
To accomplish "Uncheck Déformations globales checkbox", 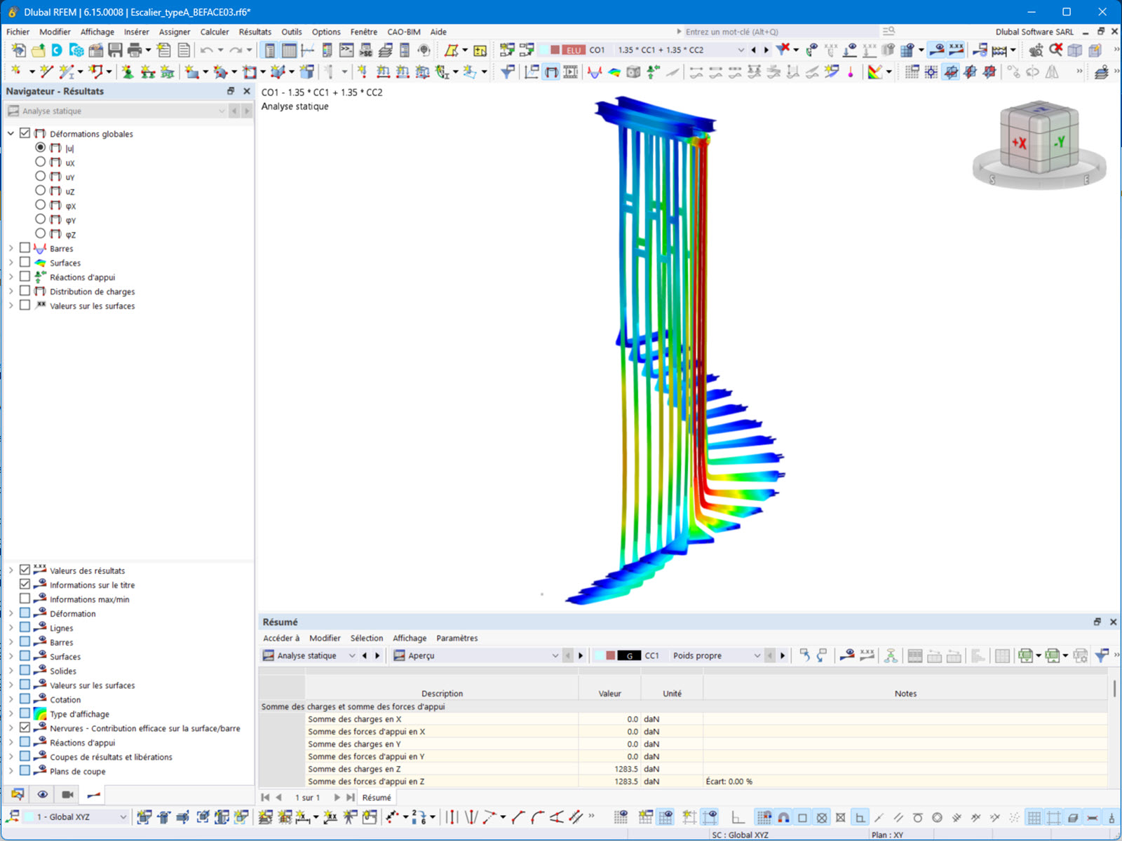I will tap(25, 133).
